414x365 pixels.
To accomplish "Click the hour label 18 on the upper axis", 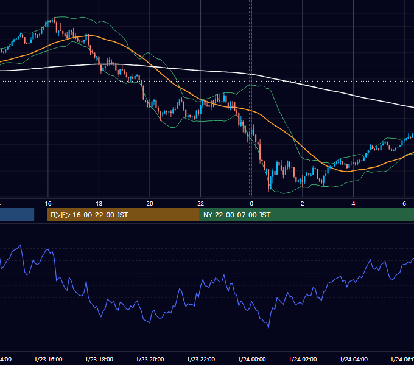I will pos(99,204).
